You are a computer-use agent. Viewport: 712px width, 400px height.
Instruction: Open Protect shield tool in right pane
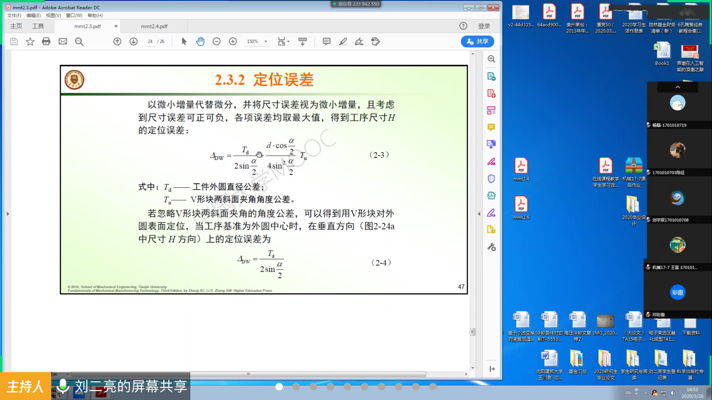tap(491, 178)
